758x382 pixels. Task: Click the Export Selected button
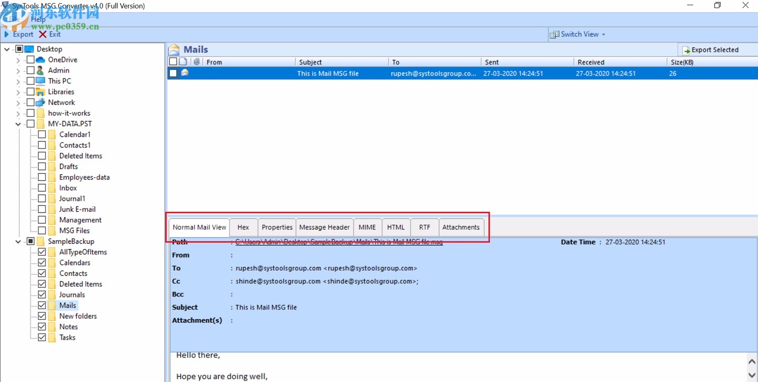tap(717, 50)
